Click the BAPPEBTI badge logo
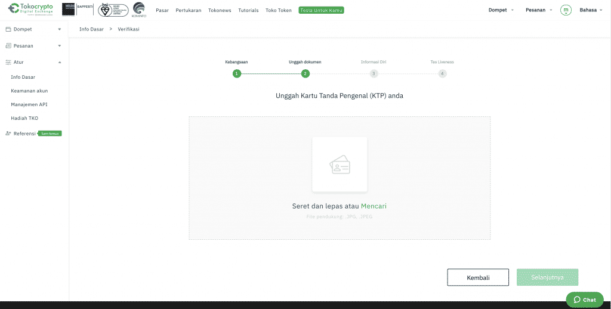The height and width of the screenshot is (309, 611). (78, 10)
